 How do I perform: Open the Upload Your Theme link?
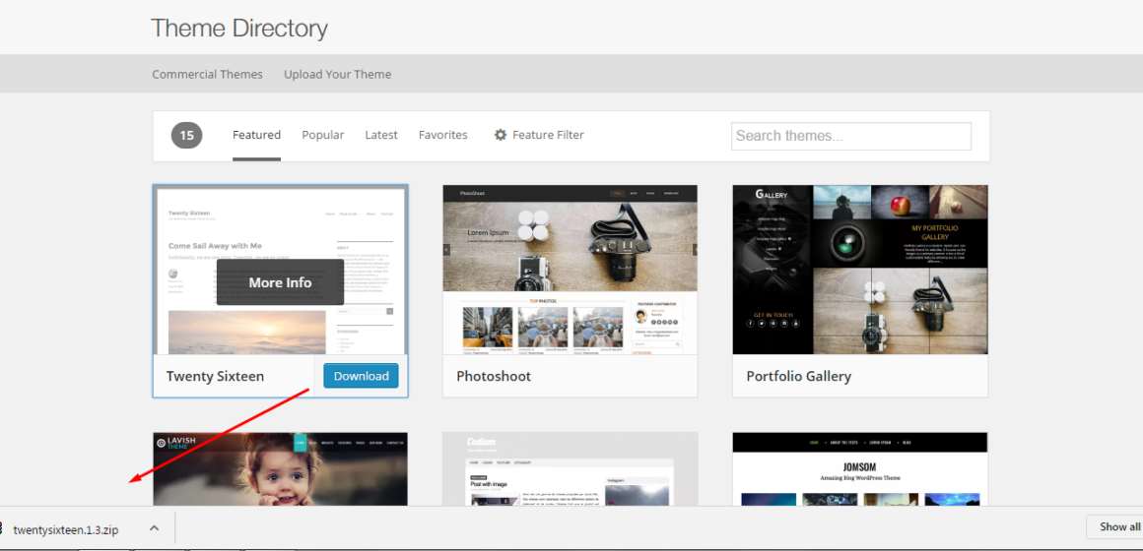click(x=338, y=74)
